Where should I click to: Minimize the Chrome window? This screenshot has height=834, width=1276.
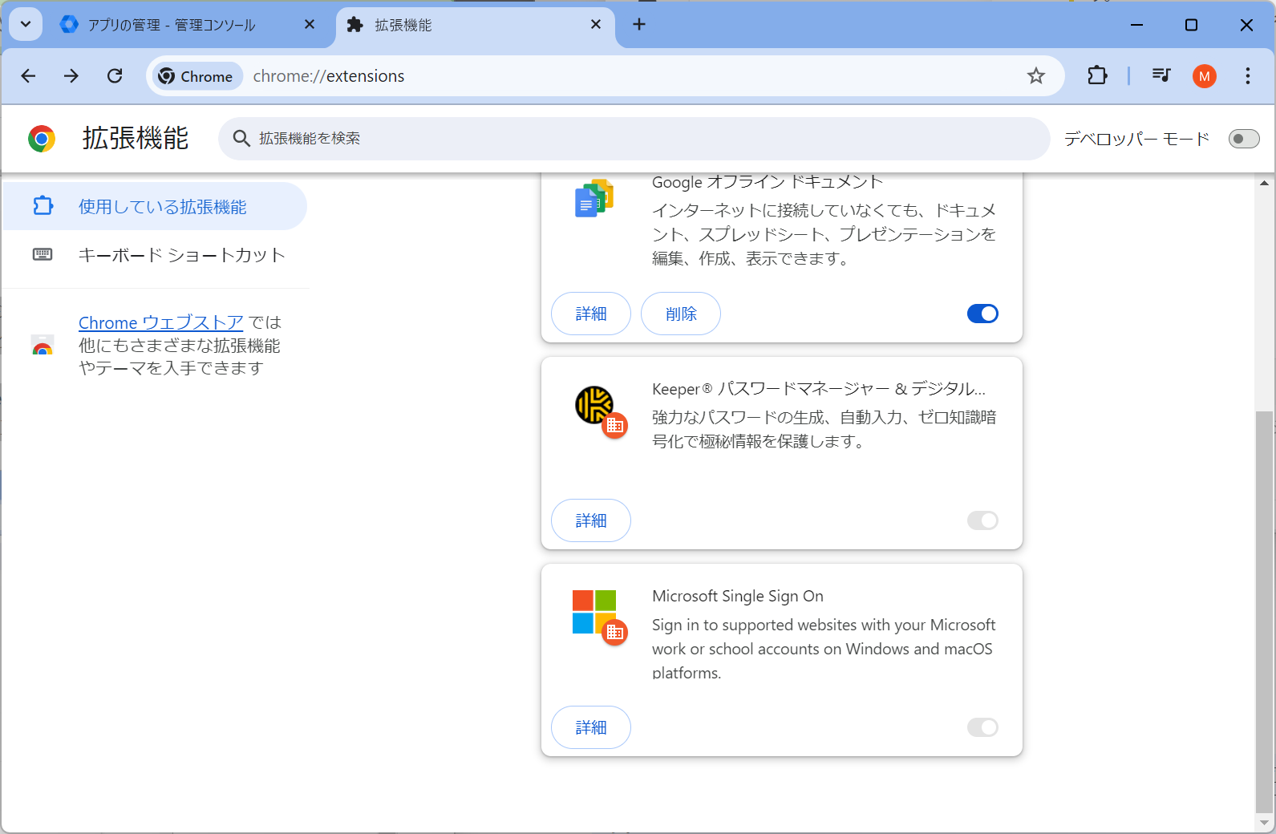point(1136,25)
